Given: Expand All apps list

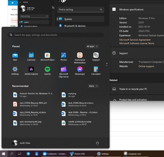Looking at the screenshot, I should [x=92, y=46].
